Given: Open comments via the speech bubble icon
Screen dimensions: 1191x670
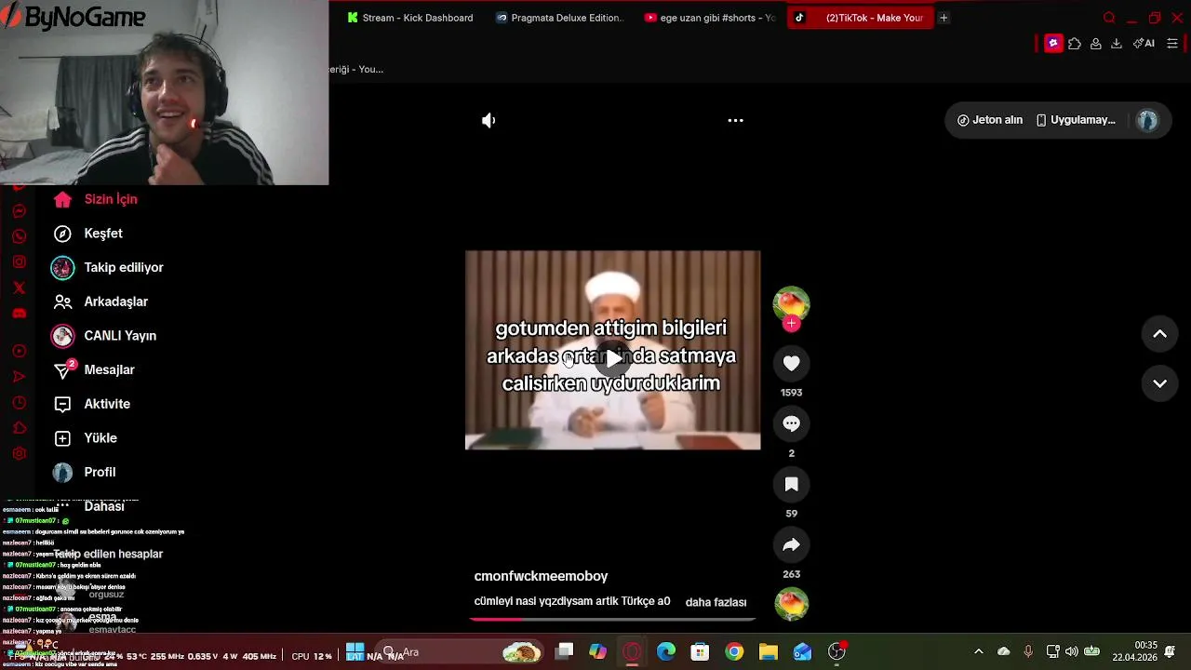Looking at the screenshot, I should (x=791, y=424).
